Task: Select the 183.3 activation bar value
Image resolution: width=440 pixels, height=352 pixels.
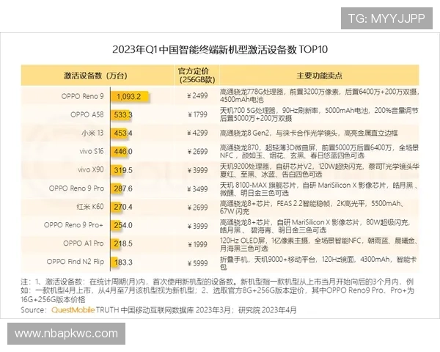Action: tap(123, 263)
